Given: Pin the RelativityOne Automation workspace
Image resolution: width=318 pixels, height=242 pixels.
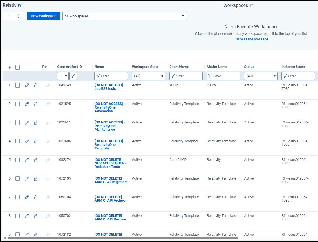Looking at the screenshot, I should click(48, 104).
